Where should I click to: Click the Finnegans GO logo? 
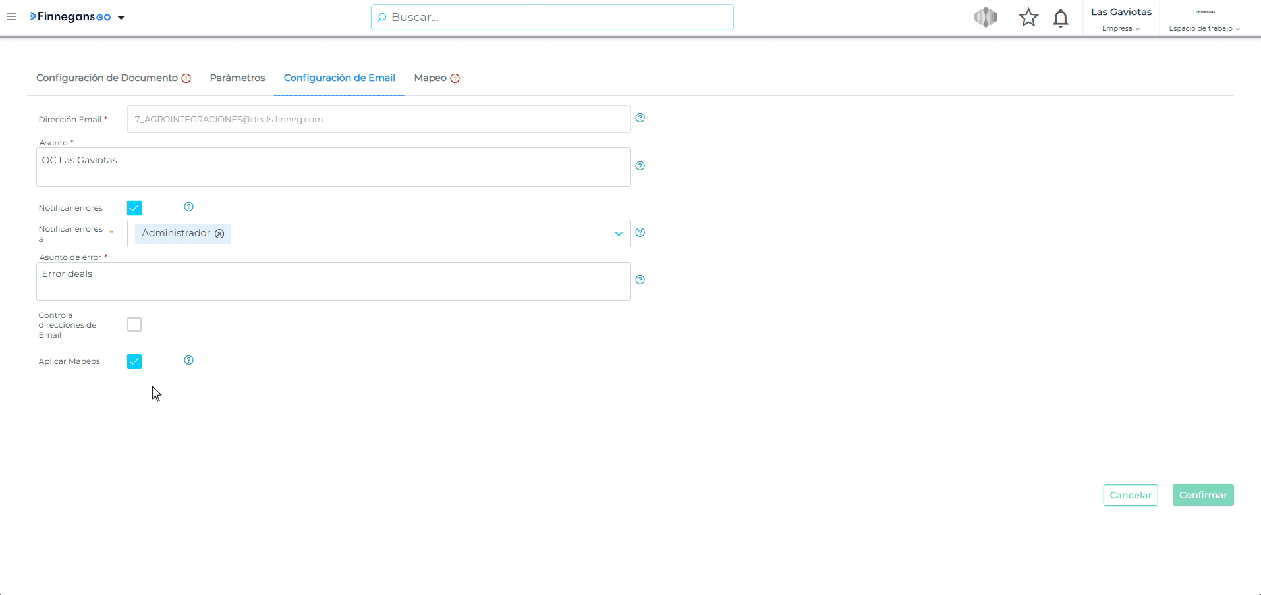coord(70,17)
